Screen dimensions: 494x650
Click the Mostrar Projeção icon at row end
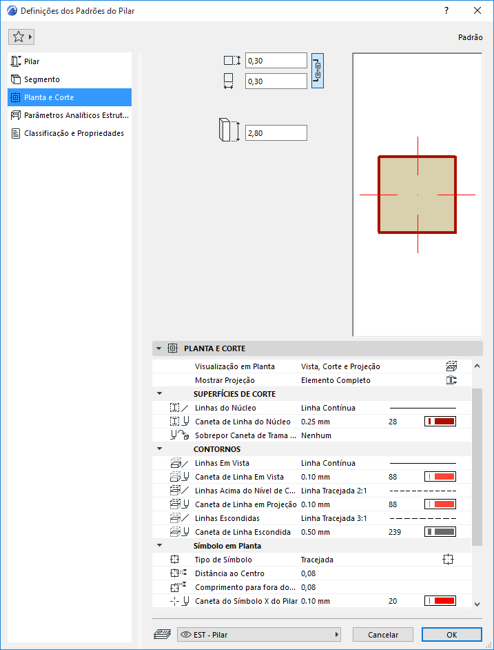[451, 380]
